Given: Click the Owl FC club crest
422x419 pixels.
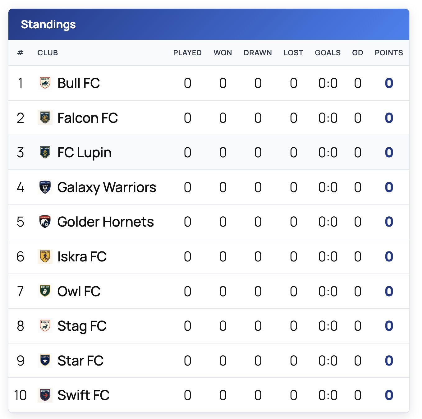Looking at the screenshot, I should click(45, 291).
